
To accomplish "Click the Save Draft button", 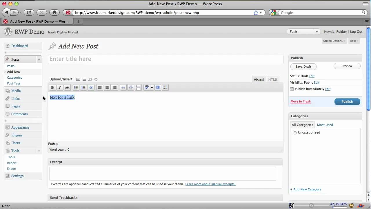I will (x=303, y=66).
